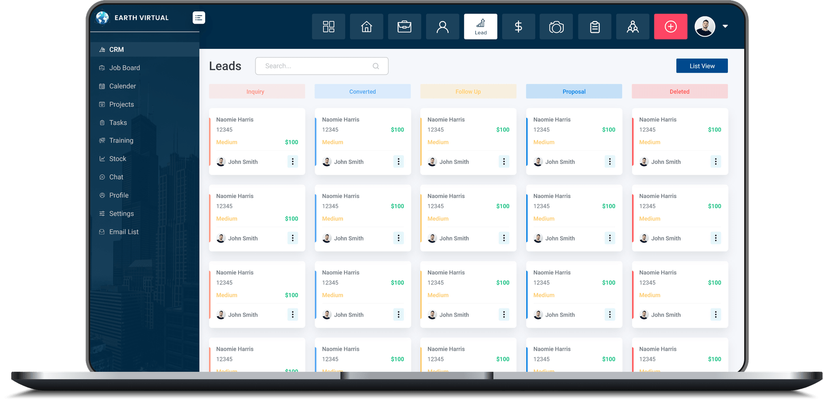
Task: Open three-dot menu on first Deleted card
Action: [715, 161]
